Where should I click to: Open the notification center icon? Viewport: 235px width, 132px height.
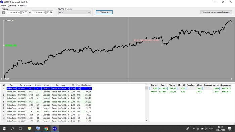230,129
